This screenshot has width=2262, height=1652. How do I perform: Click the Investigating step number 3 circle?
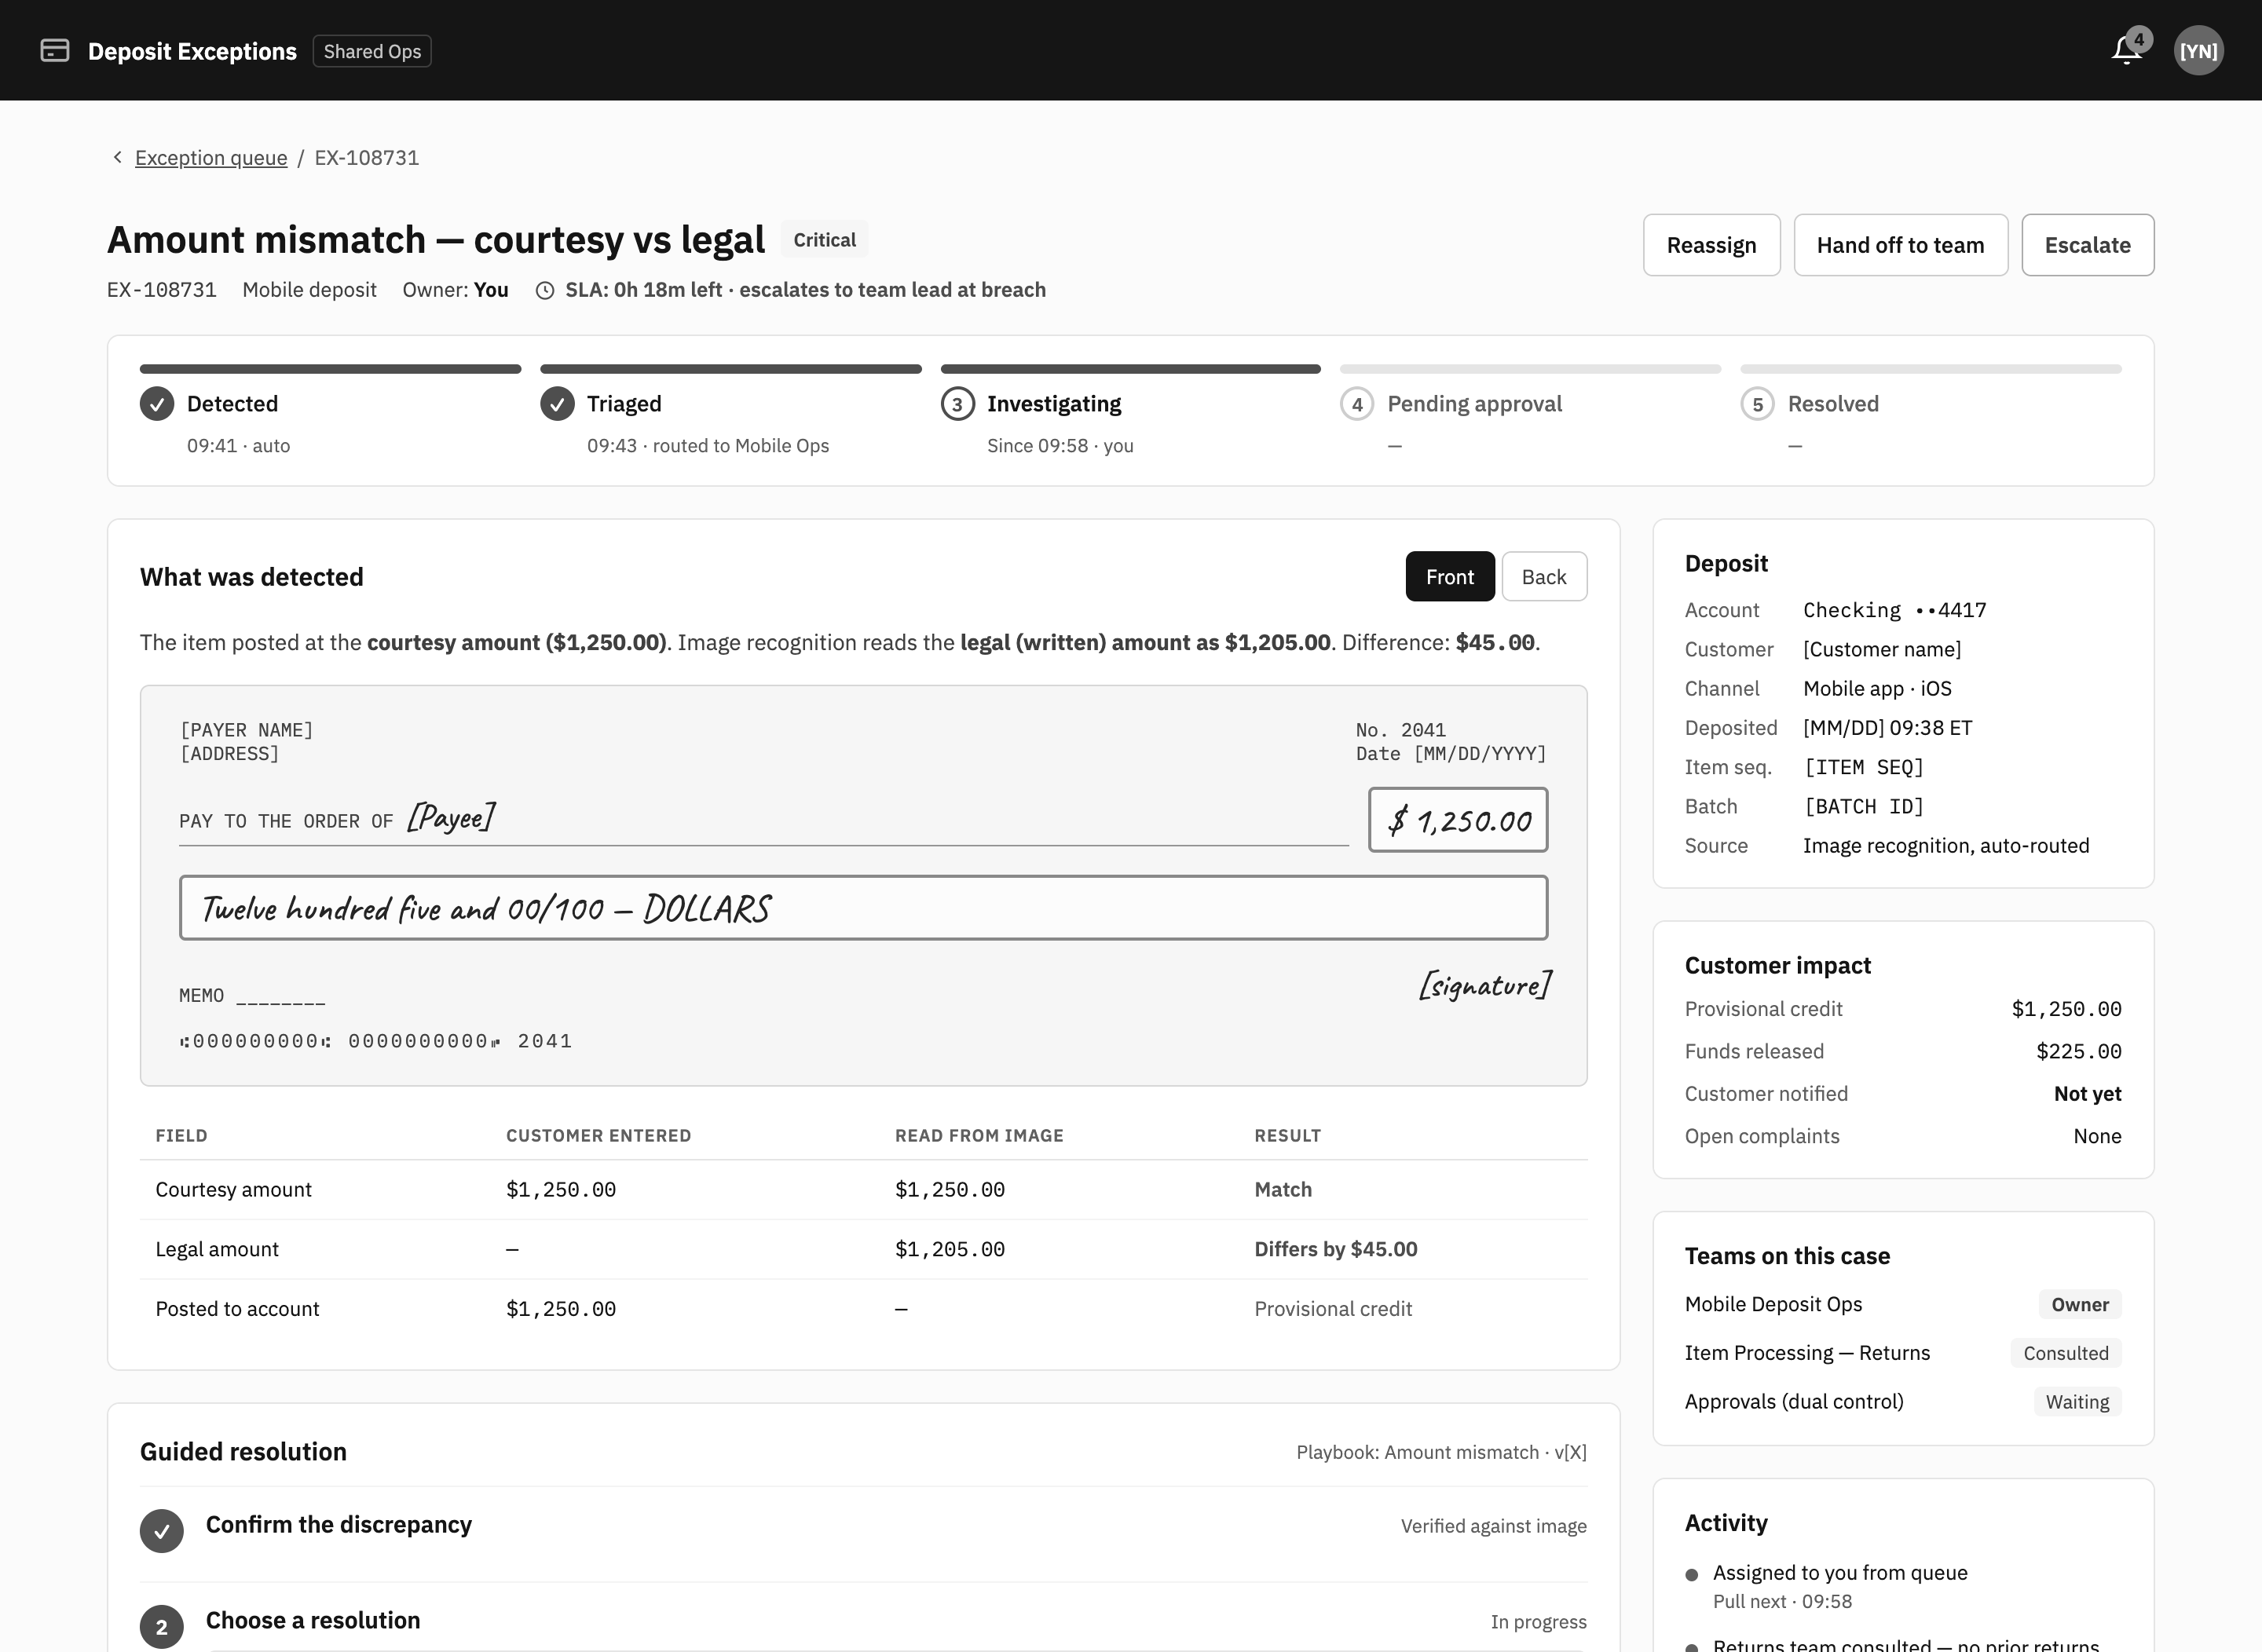(957, 404)
